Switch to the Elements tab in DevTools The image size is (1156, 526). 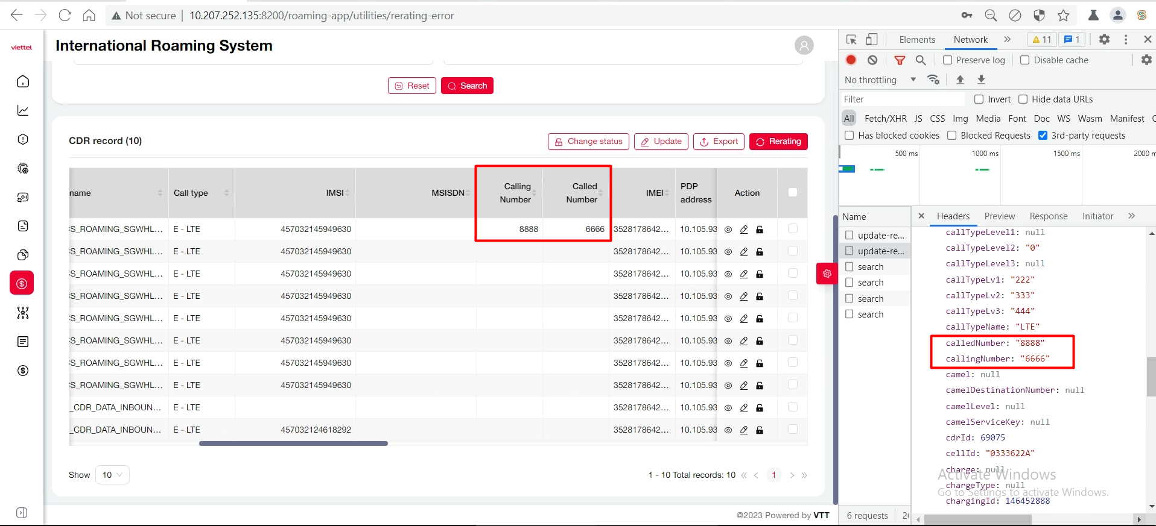pyautogui.click(x=917, y=40)
